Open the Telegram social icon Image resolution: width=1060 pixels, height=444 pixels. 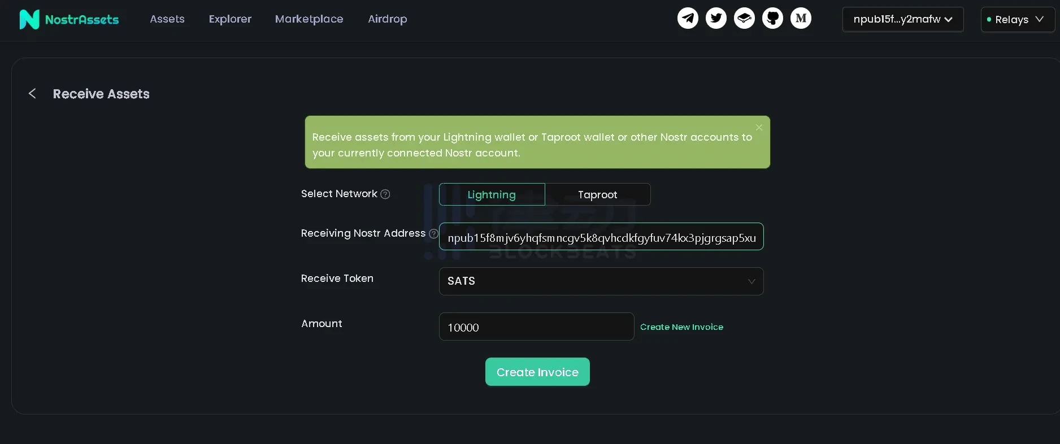pos(688,19)
